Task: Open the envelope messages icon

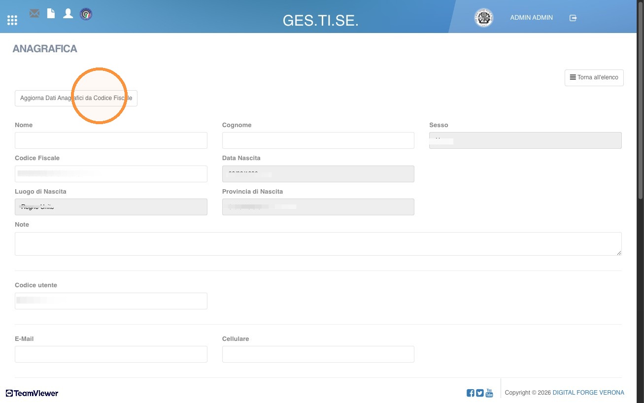Action: pos(34,14)
